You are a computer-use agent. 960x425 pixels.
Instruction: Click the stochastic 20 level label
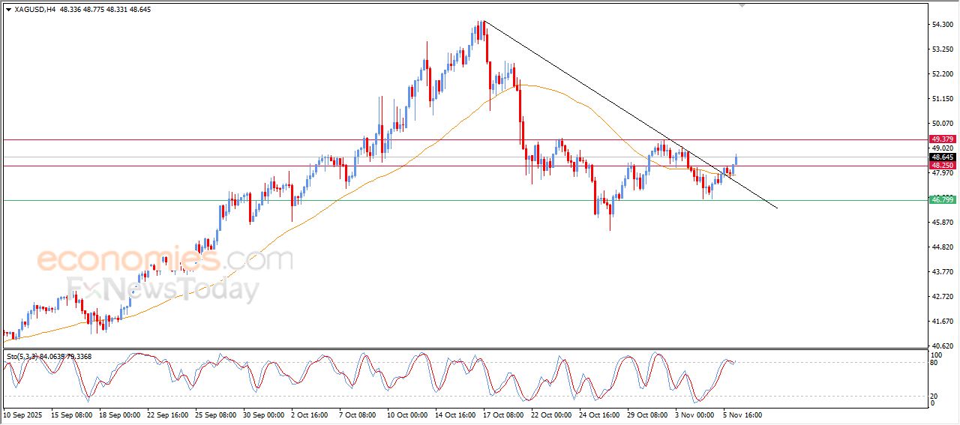[x=935, y=395]
